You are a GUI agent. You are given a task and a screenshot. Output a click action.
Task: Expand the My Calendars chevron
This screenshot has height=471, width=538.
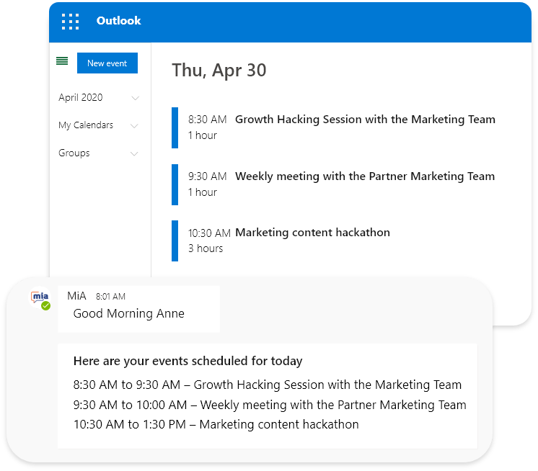pos(134,126)
